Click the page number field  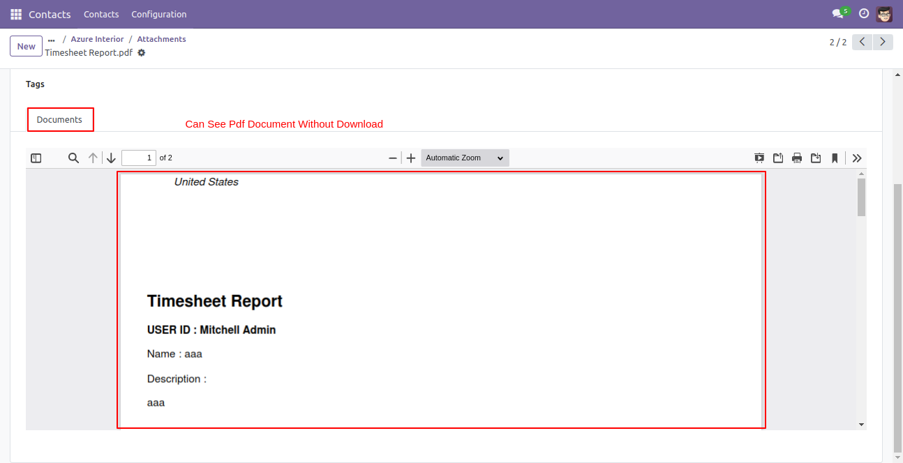(139, 158)
